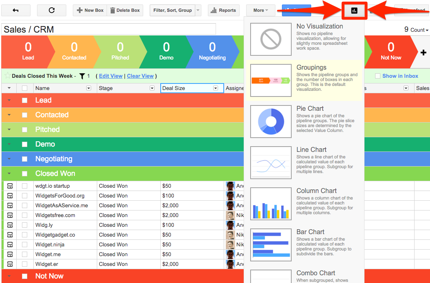430x283 pixels.
Task: Click the Reports bar chart button
Action: click(223, 11)
